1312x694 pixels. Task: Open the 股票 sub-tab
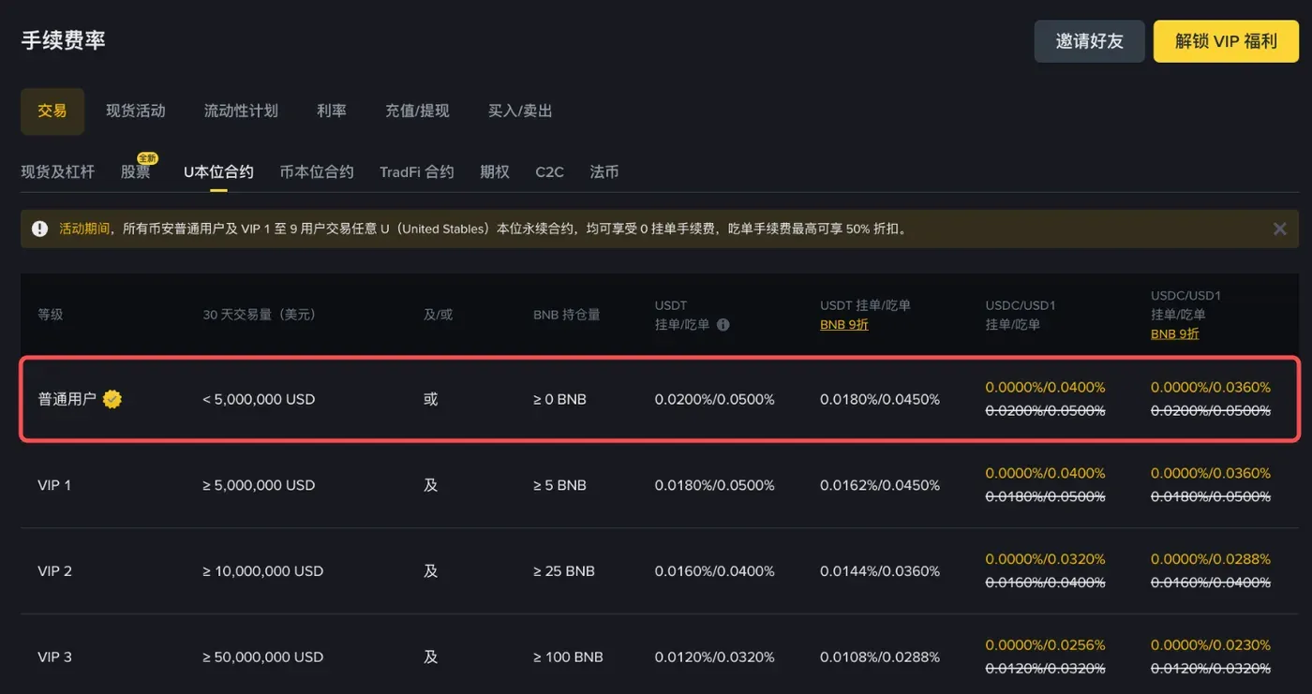click(136, 172)
